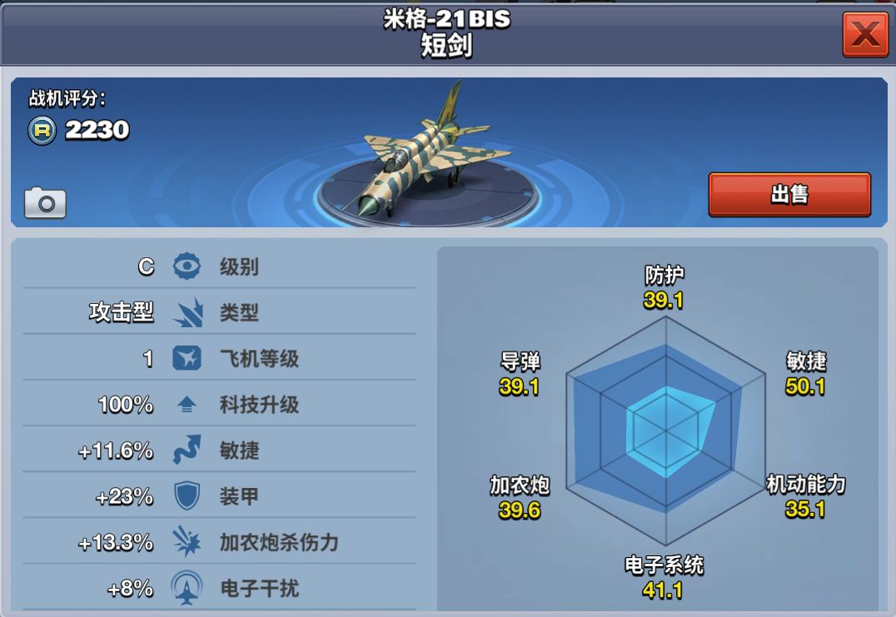
Task: Select the 机动能力 35.1 stat label
Action: click(806, 496)
